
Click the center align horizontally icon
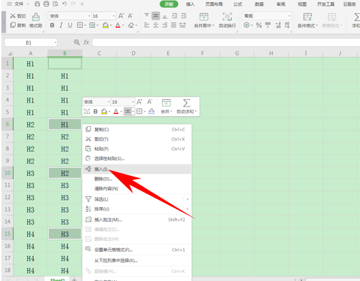(156, 25)
